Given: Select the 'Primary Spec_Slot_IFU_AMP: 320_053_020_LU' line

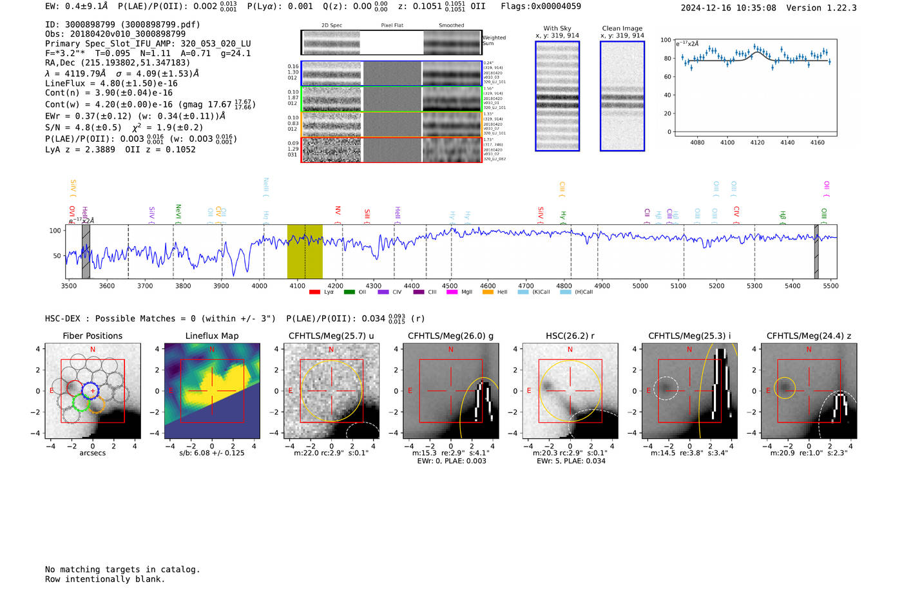Looking at the screenshot, I should coord(148,43).
